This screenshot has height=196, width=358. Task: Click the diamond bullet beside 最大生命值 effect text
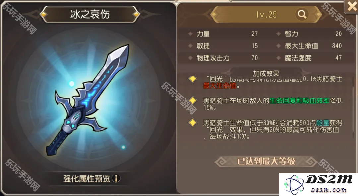point(193,79)
